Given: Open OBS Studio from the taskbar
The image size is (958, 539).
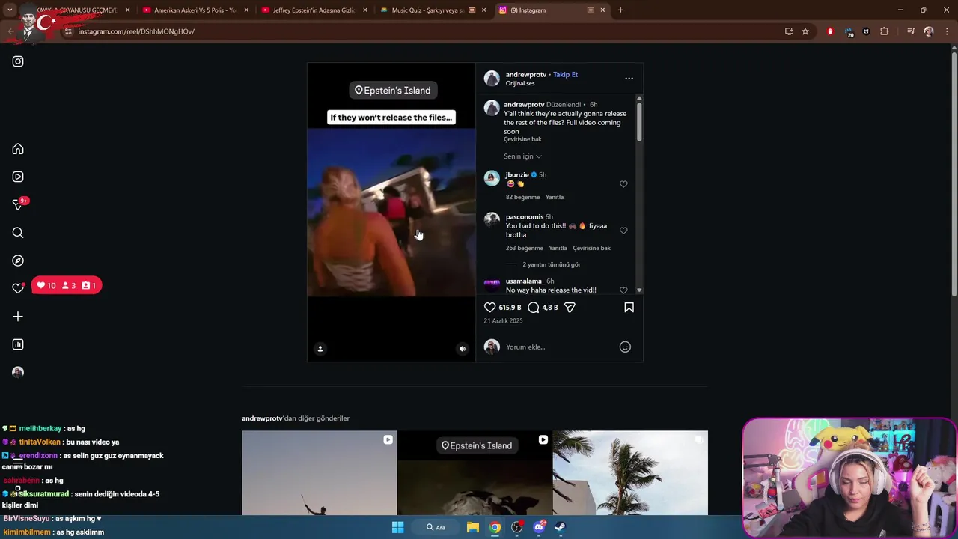Looking at the screenshot, I should [516, 527].
